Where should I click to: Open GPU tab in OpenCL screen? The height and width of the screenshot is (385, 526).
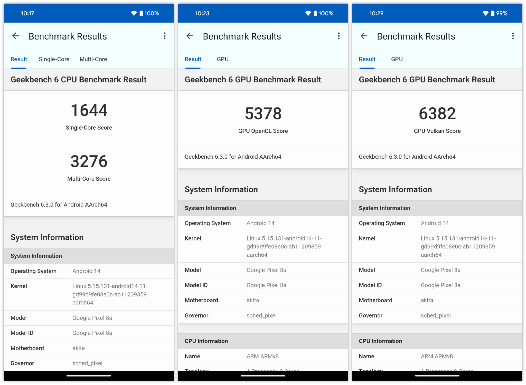tap(223, 59)
